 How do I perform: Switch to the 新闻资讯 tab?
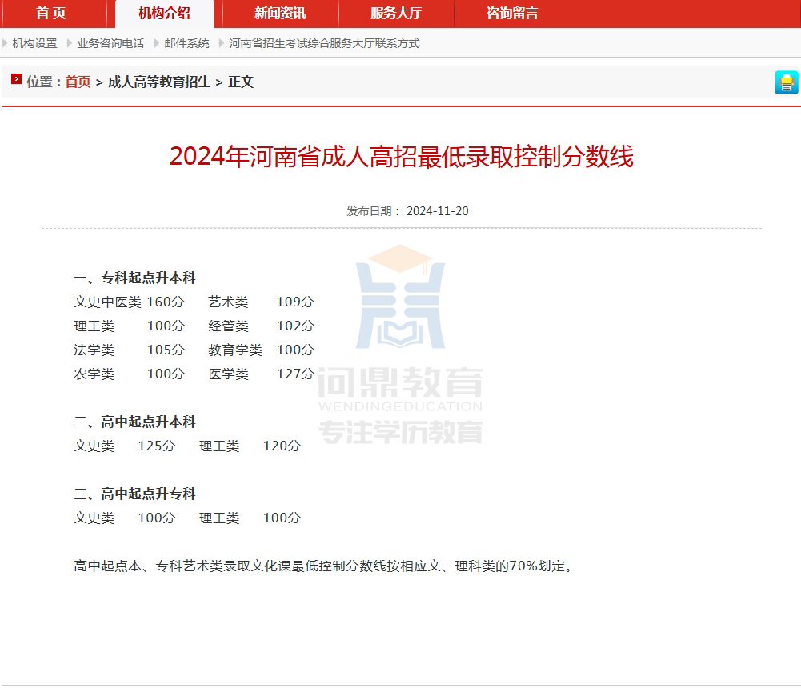pos(280,14)
